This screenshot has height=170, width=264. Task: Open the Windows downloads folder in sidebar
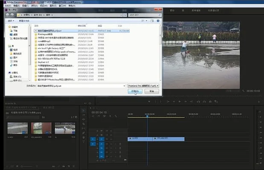pos(15,31)
